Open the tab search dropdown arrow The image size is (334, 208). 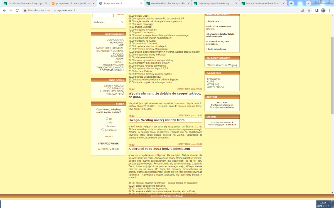[308, 3]
